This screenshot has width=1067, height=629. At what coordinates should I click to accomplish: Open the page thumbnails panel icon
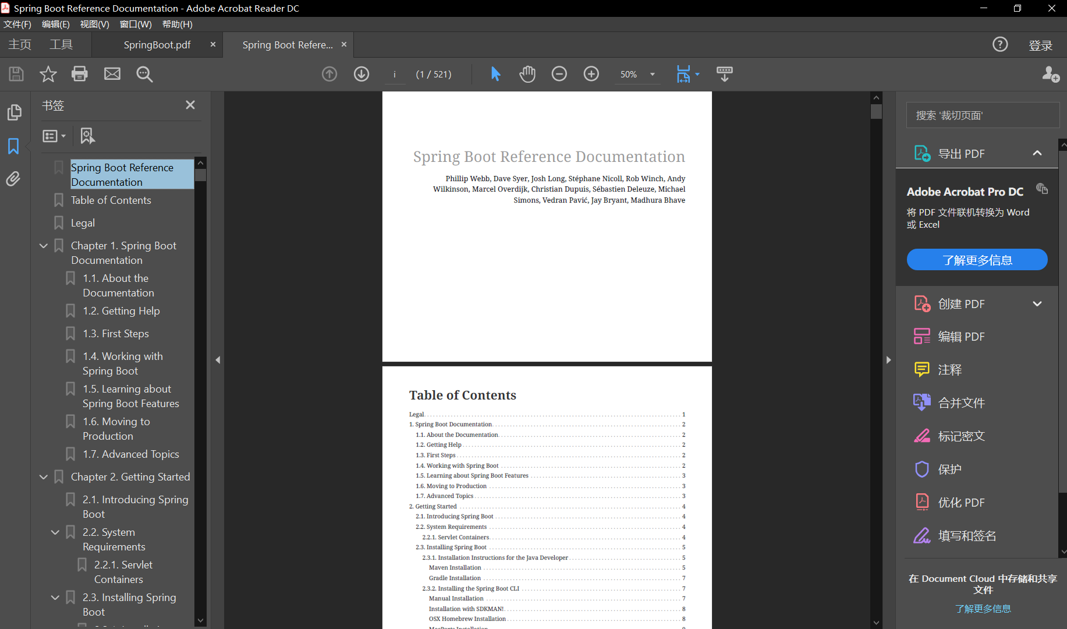14,112
